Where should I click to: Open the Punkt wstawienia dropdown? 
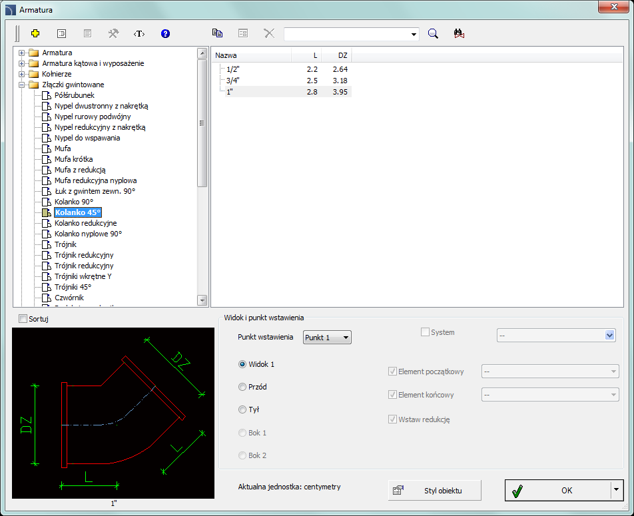[x=327, y=338]
